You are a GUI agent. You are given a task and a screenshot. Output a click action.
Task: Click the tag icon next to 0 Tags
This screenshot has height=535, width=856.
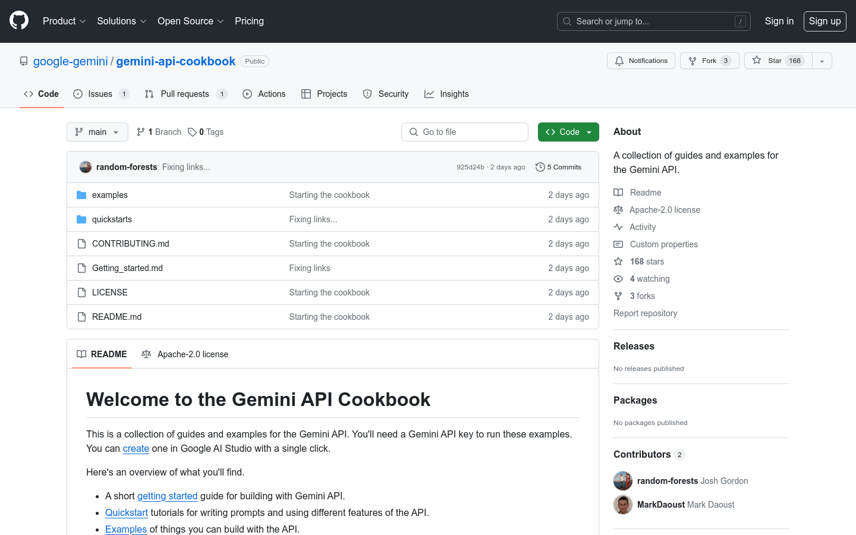click(192, 132)
